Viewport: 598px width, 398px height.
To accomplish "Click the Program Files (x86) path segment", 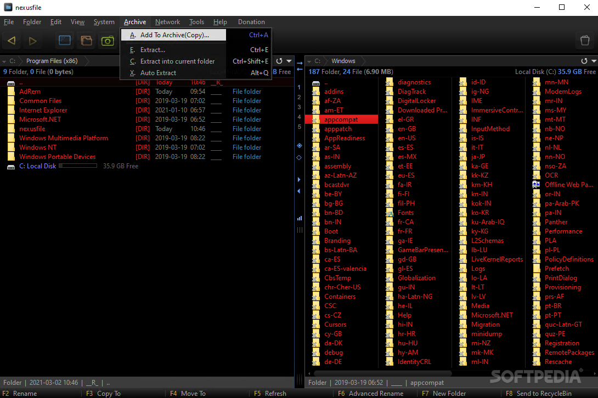I will [x=52, y=61].
